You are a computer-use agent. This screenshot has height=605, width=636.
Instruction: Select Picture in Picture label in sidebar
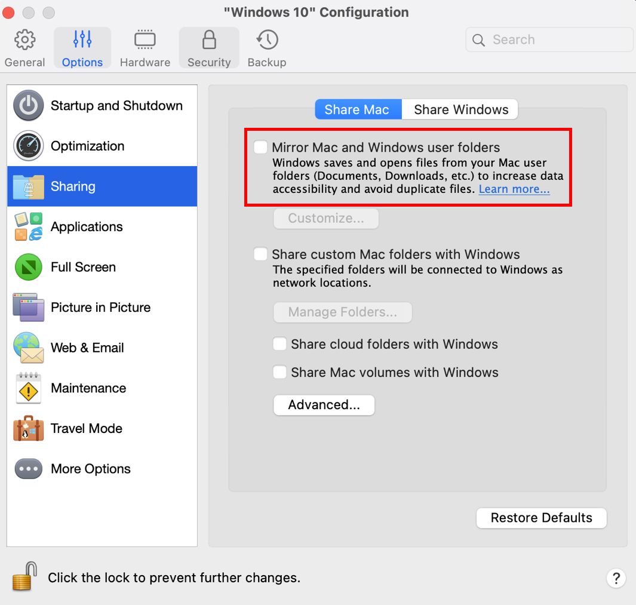100,307
